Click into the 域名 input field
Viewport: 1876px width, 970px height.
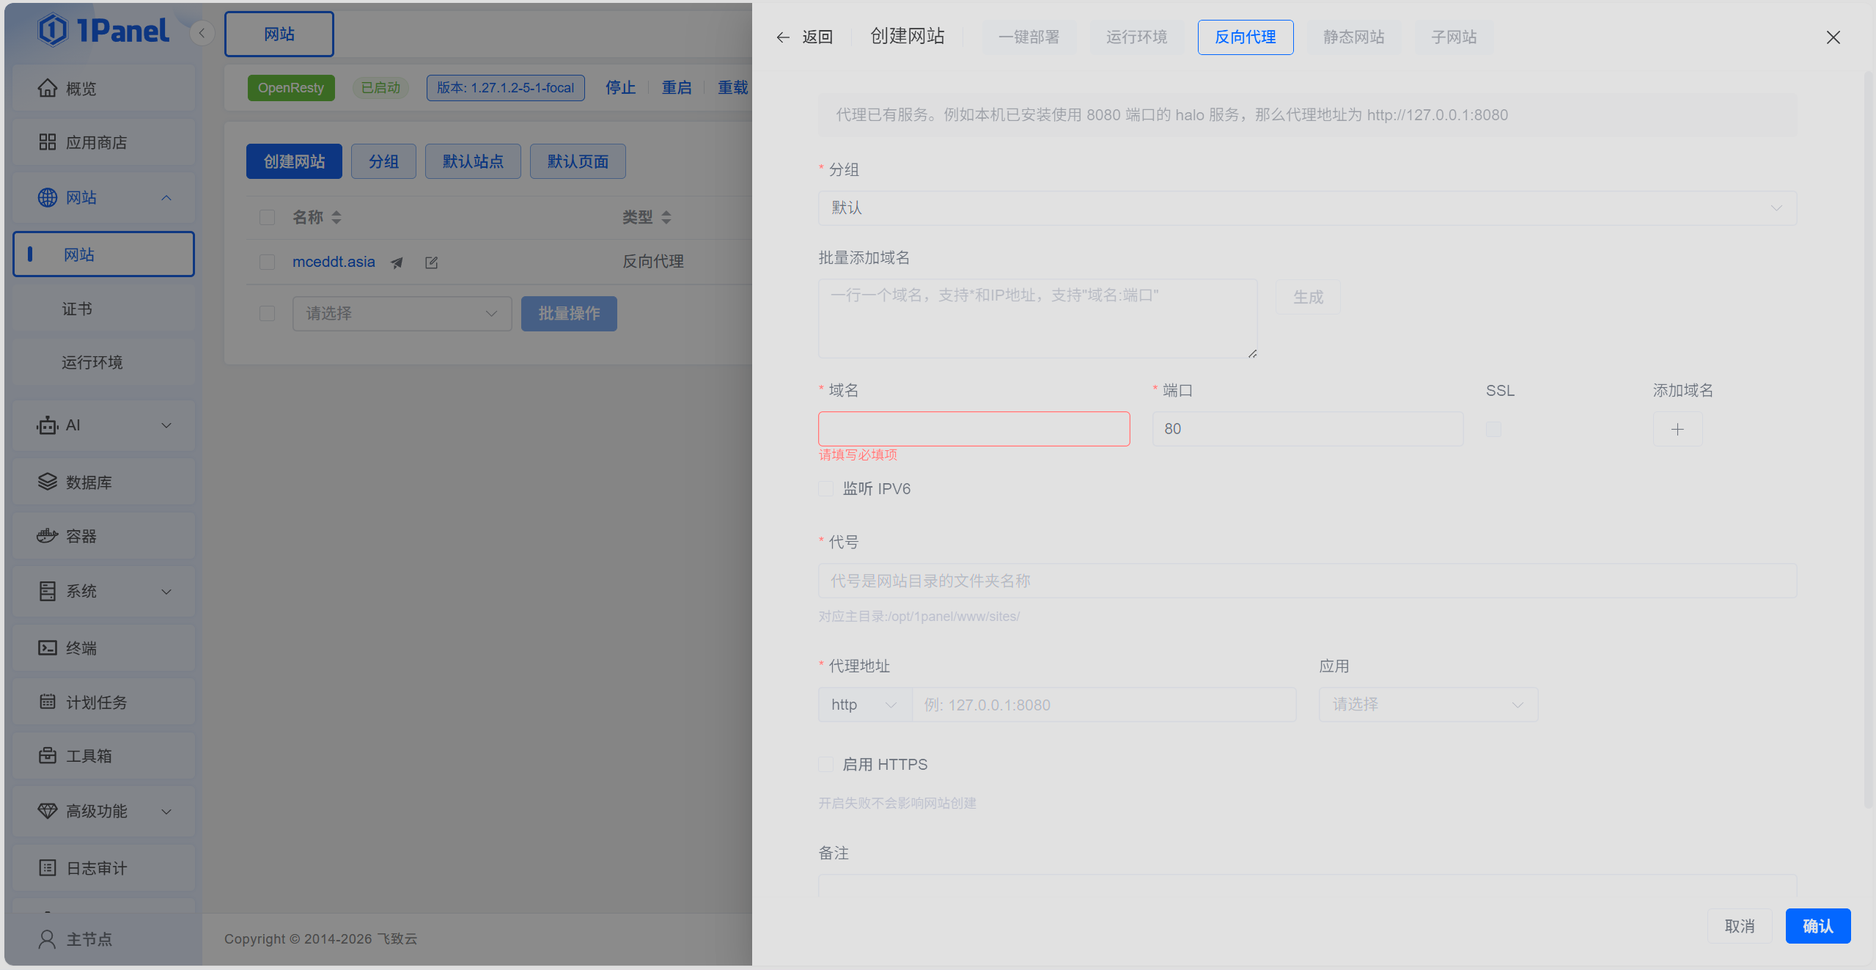[x=974, y=429]
